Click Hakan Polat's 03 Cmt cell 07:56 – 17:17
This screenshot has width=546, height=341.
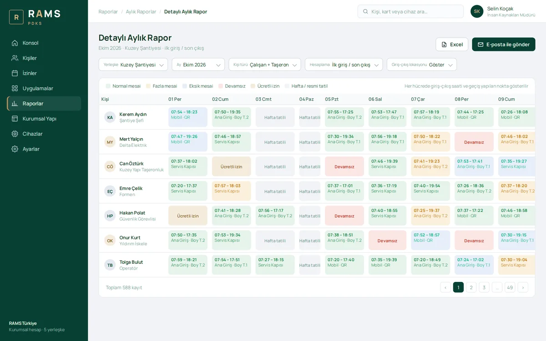[275, 216]
